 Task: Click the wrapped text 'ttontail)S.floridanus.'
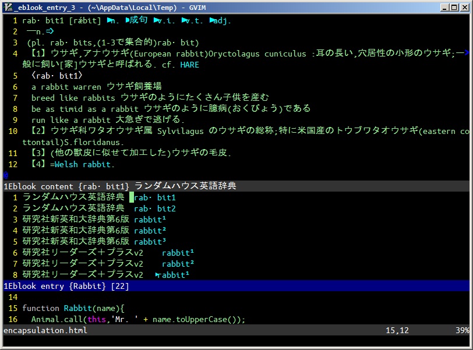pos(73,142)
